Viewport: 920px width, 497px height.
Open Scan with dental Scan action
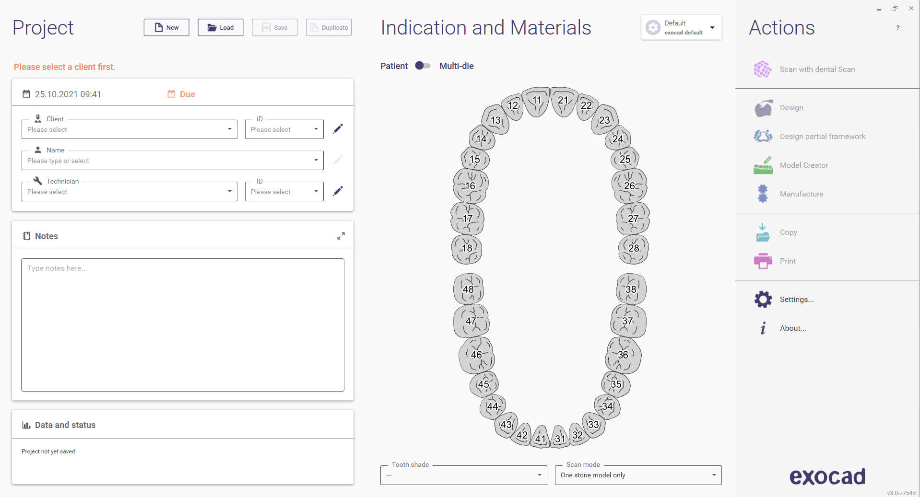pyautogui.click(x=764, y=69)
